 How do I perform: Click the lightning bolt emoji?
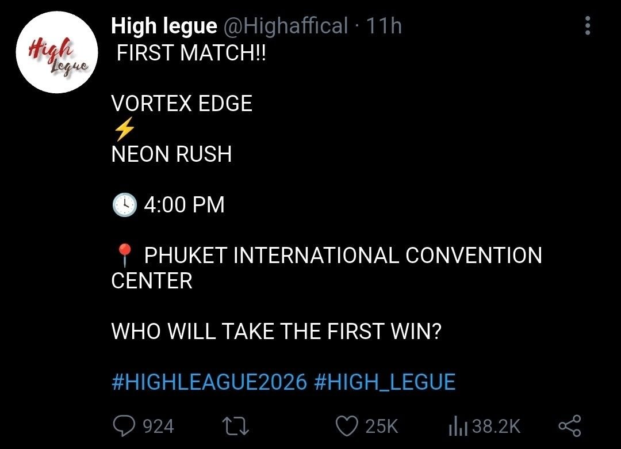pyautogui.click(x=124, y=129)
